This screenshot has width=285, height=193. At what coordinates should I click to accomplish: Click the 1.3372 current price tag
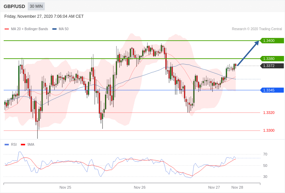click(x=272, y=66)
